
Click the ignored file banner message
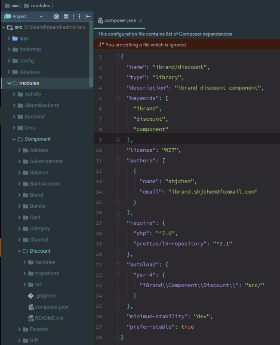tap(145, 45)
